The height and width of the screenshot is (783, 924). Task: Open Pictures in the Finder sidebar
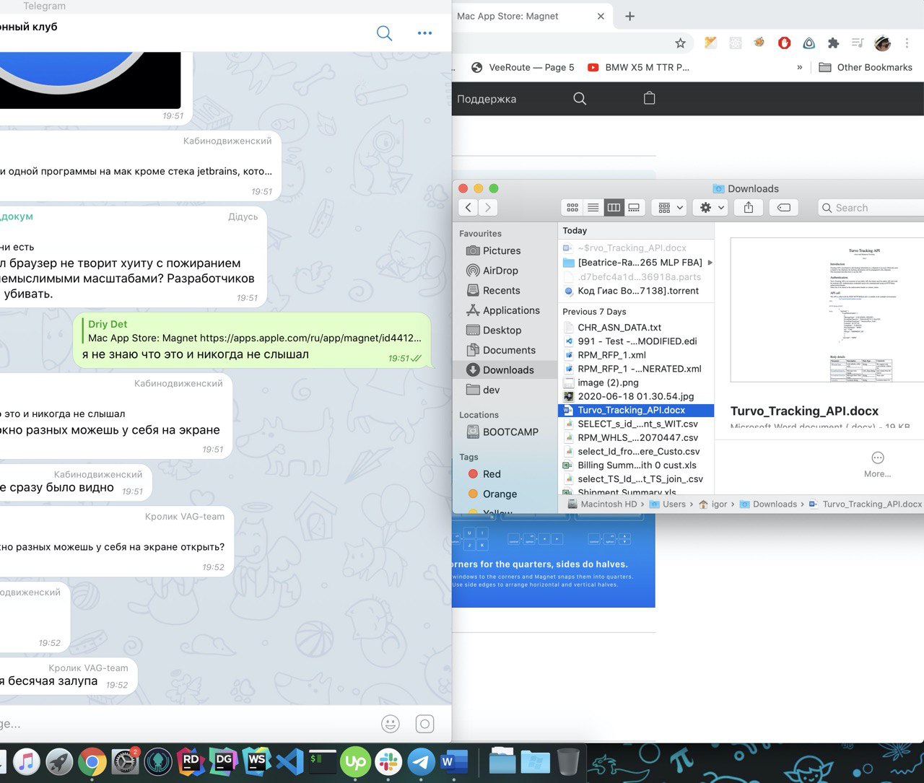(502, 250)
